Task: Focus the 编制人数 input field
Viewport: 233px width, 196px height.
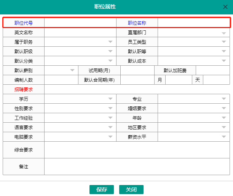Action: (61, 80)
